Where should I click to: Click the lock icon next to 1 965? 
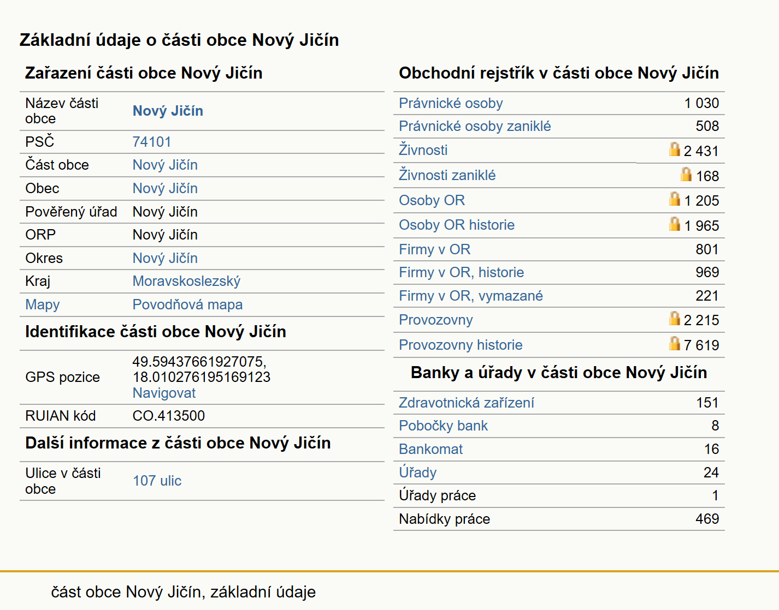click(x=675, y=224)
